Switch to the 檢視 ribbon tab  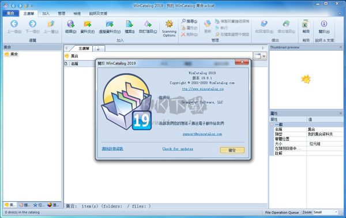point(77,13)
